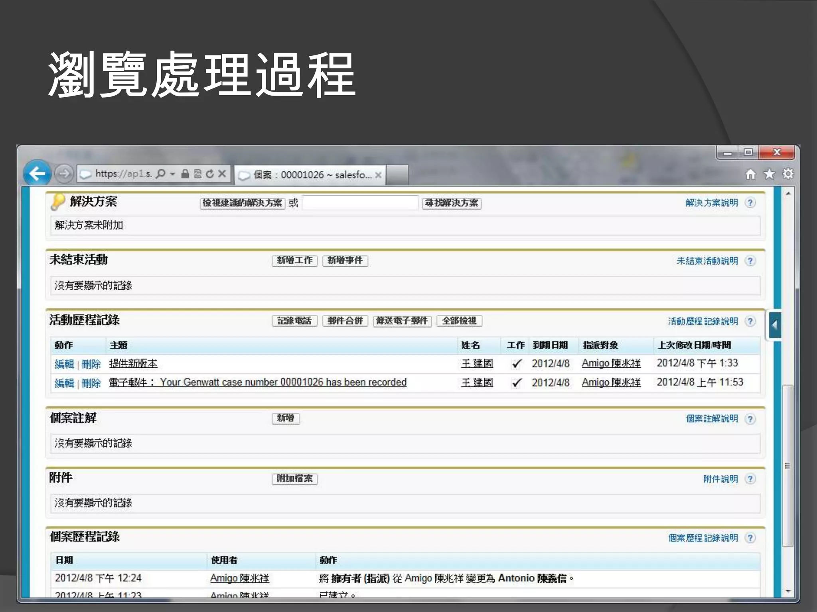Open the 未結束活動說明 help link
The height and width of the screenshot is (612, 817).
click(x=707, y=261)
